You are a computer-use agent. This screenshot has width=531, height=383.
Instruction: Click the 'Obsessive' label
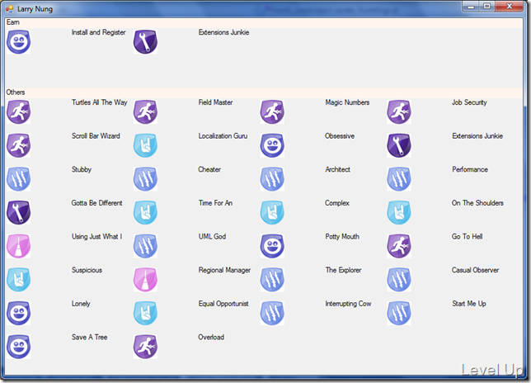coord(340,136)
